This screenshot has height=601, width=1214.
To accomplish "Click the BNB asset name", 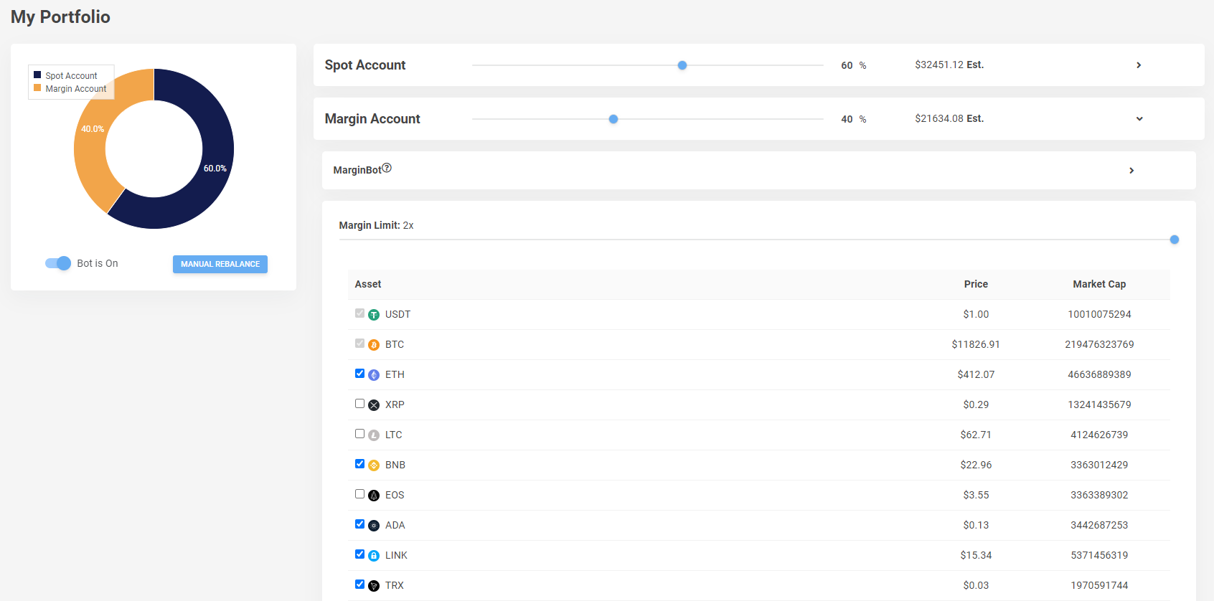I will [x=395, y=465].
